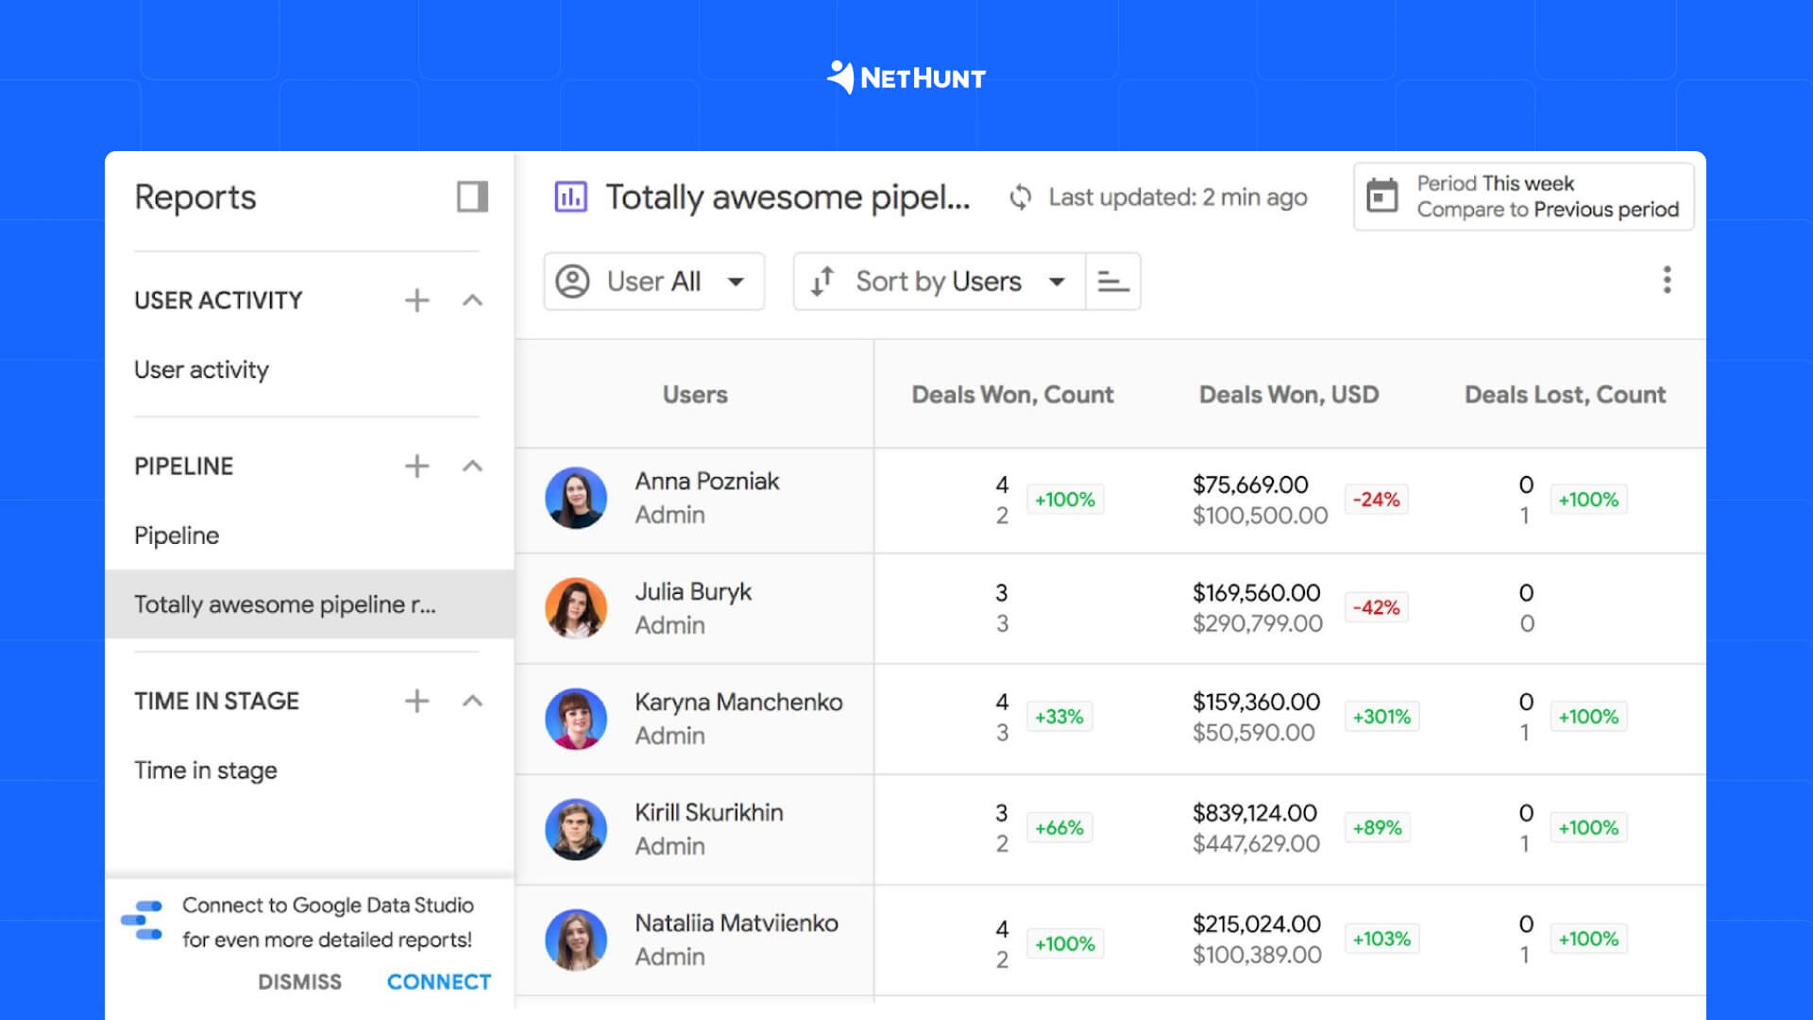Refresh the report with the sync icon

1021,196
